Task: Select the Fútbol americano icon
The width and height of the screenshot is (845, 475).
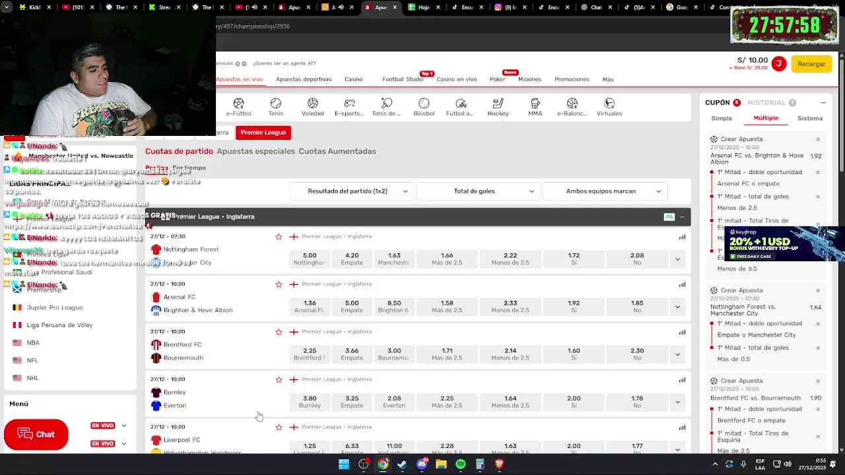Action: click(x=460, y=107)
